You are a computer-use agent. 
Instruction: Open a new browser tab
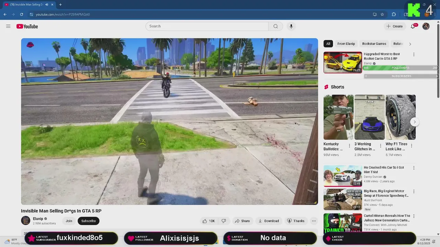(60, 4)
